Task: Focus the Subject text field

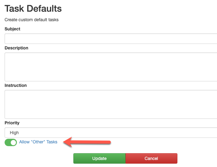Action: [x=111, y=39]
